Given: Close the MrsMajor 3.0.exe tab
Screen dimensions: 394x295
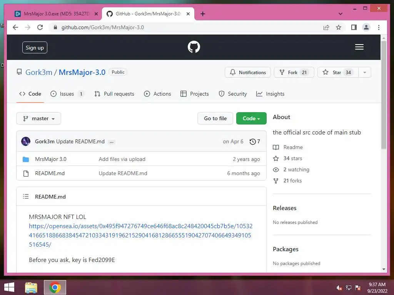Looking at the screenshot, I should 96,14.
